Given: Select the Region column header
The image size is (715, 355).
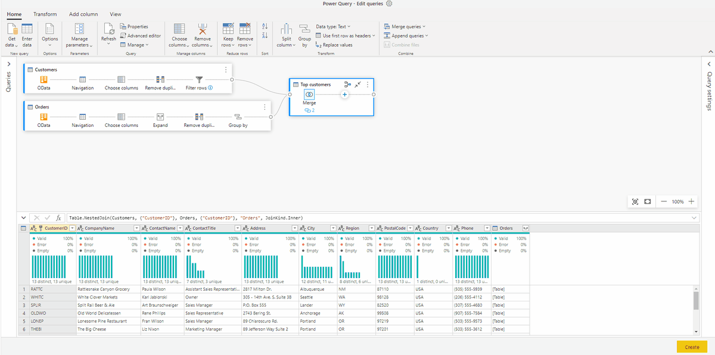Looking at the screenshot, I should coord(357,228).
